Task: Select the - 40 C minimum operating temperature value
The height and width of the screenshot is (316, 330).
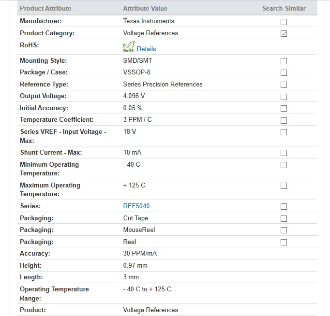Action: click(x=132, y=164)
